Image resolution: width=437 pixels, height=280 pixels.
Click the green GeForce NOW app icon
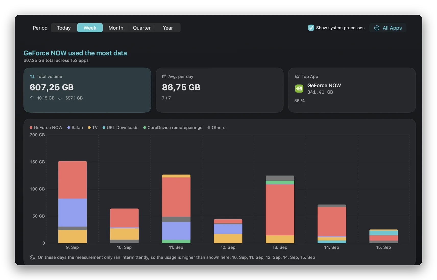point(299,88)
